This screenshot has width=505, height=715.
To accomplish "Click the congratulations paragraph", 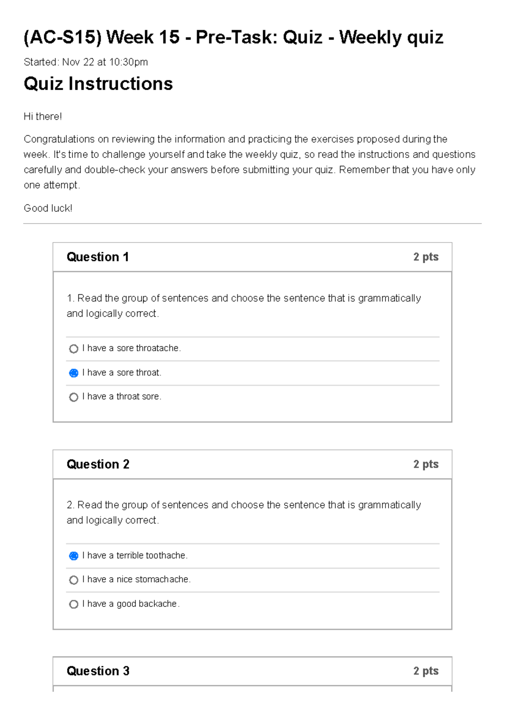I will (x=250, y=161).
